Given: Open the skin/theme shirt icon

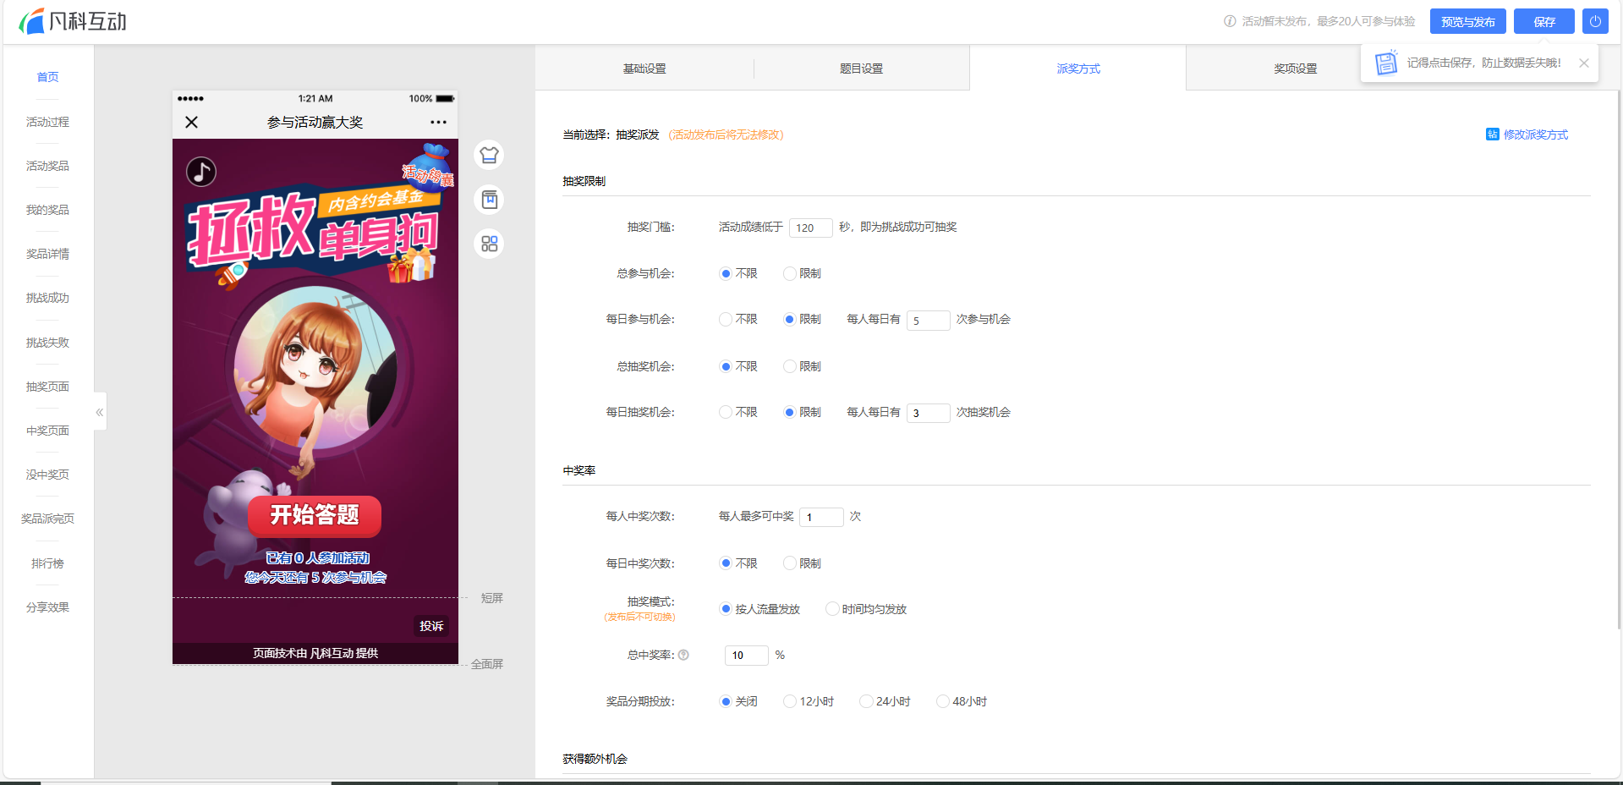Looking at the screenshot, I should [x=489, y=156].
